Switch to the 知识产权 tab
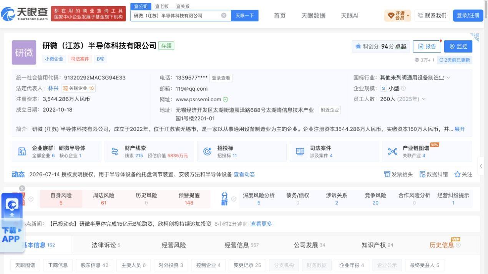Screen dimensions: 488x274 377,245
